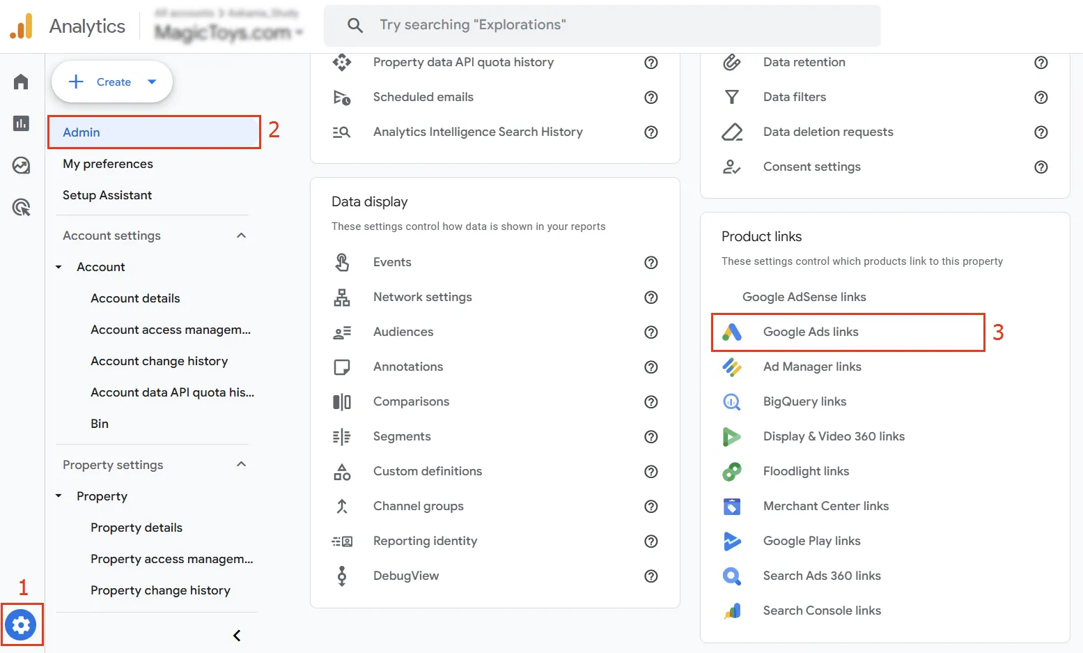Collapse the Property settings section

(x=241, y=465)
